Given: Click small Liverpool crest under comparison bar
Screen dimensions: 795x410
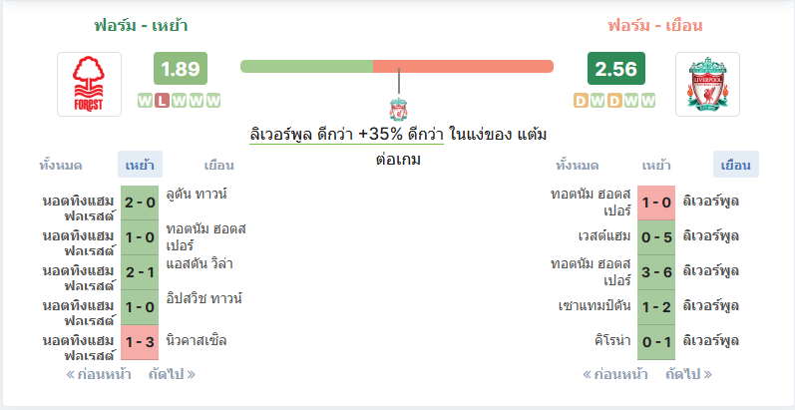Looking at the screenshot, I should point(399,109).
